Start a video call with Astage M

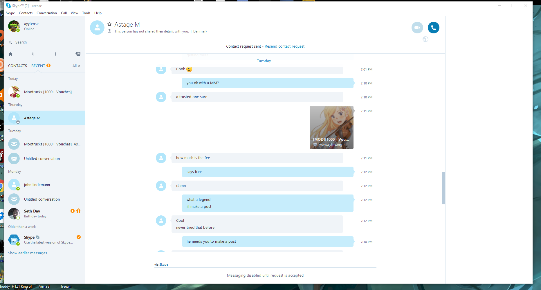[417, 28]
